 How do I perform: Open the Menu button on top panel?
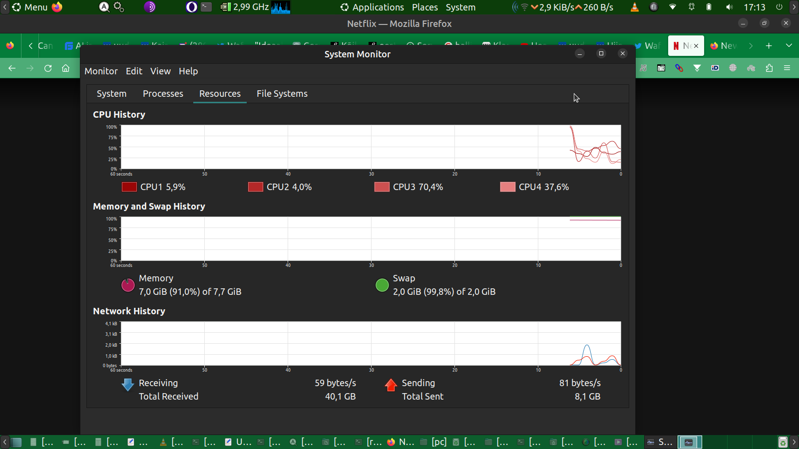click(x=29, y=7)
